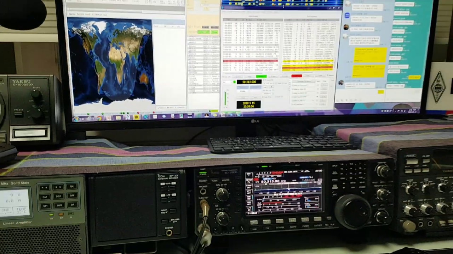Open Google Chrome from the taskbar
The width and height of the screenshot is (453, 254).
point(99,119)
